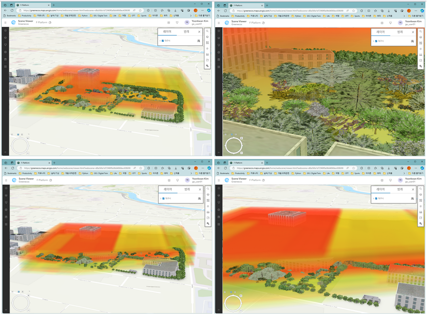This screenshot has width=428, height=317.
Task: Switch to the 범례 tab in the top-left window
Action: click(x=186, y=32)
